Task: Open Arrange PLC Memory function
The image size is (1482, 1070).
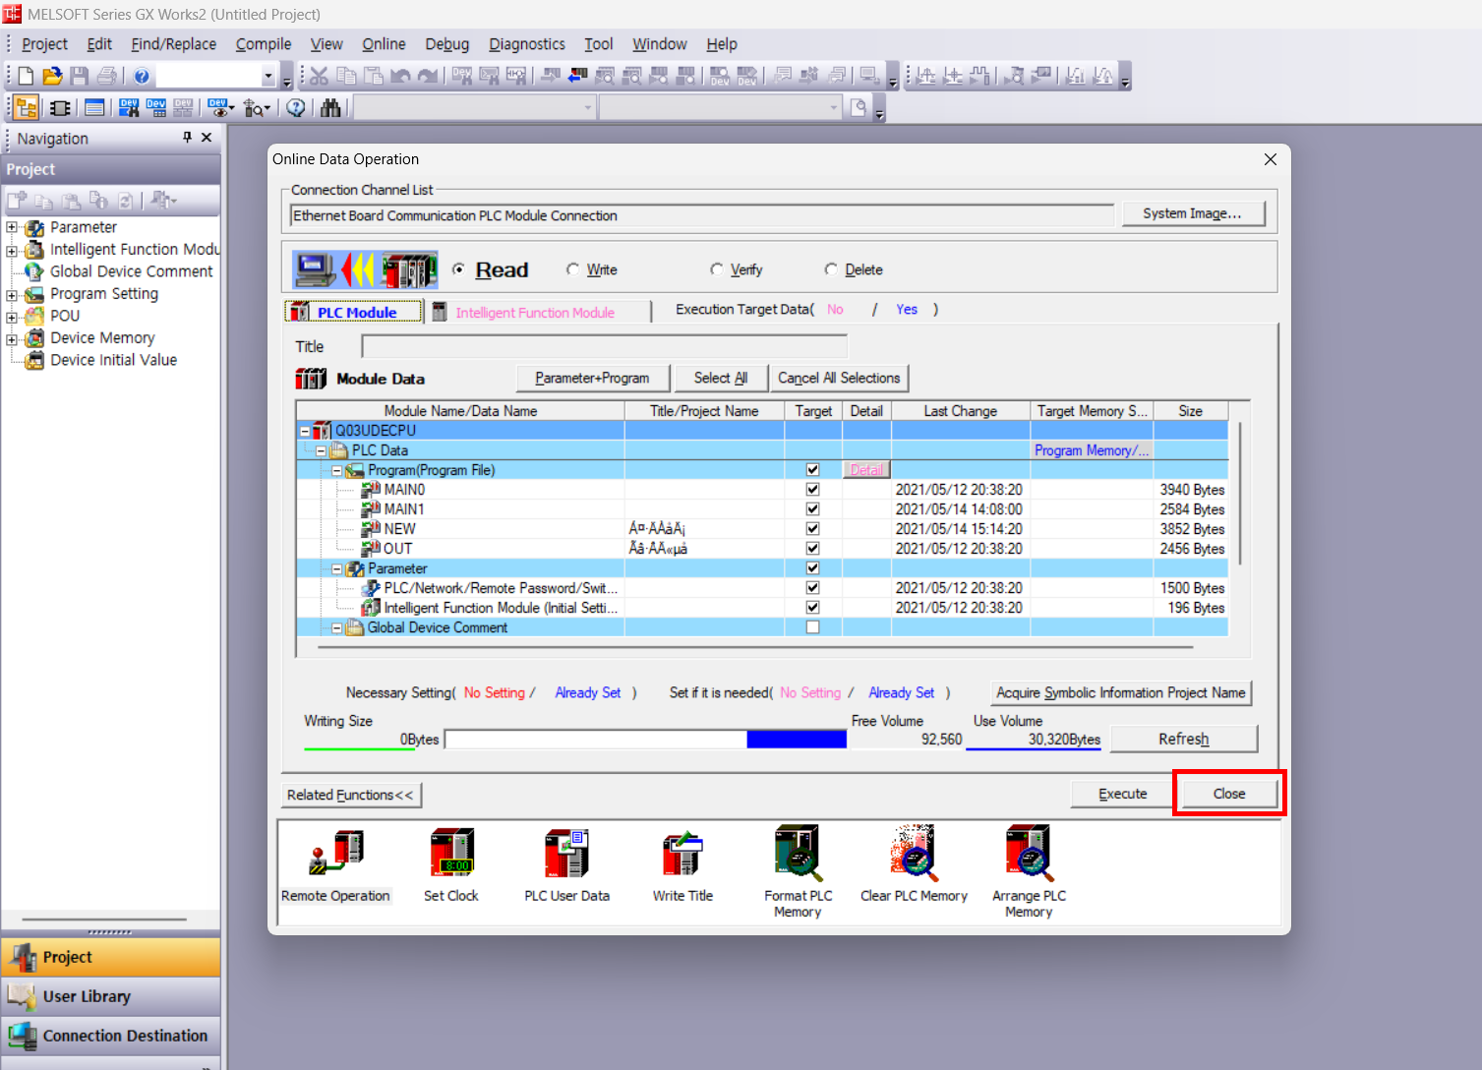Action: [x=1029, y=872]
